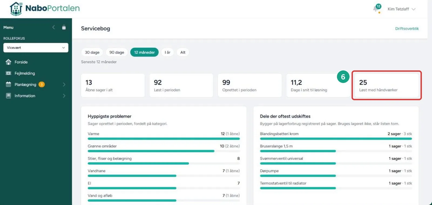
Task: Click the Bruserslange 1,5 m label
Action: tap(276, 146)
